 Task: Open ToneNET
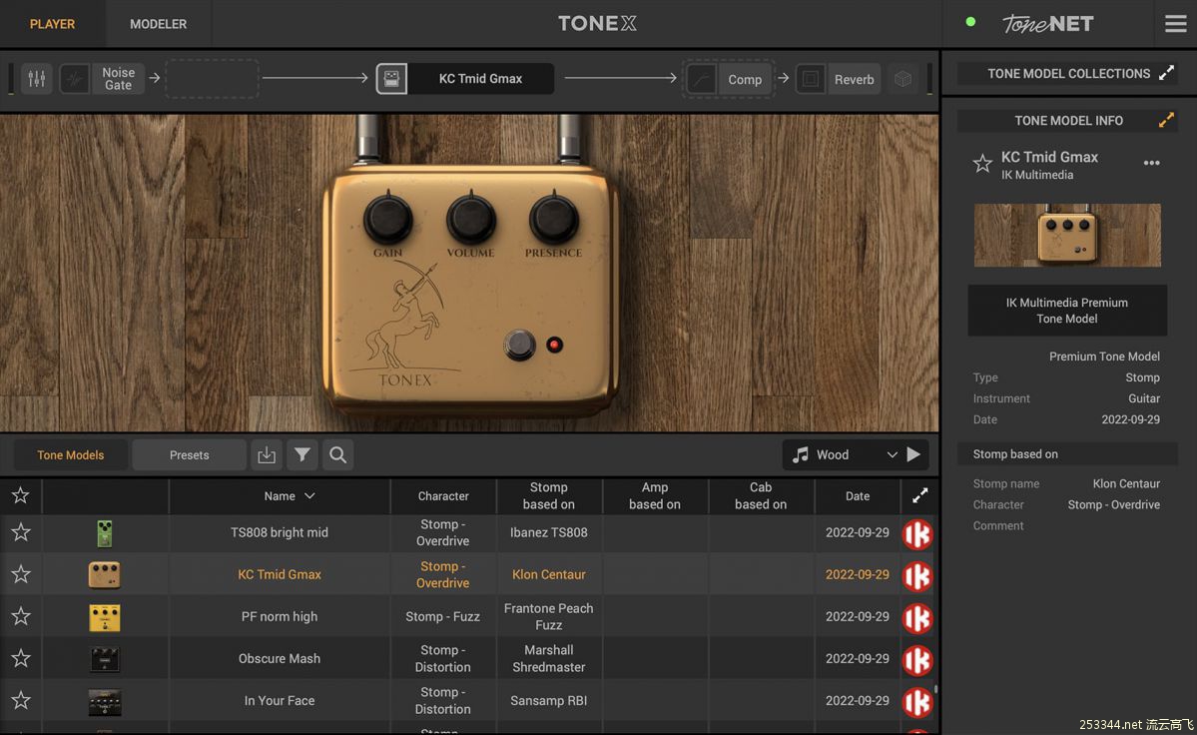pos(1048,24)
